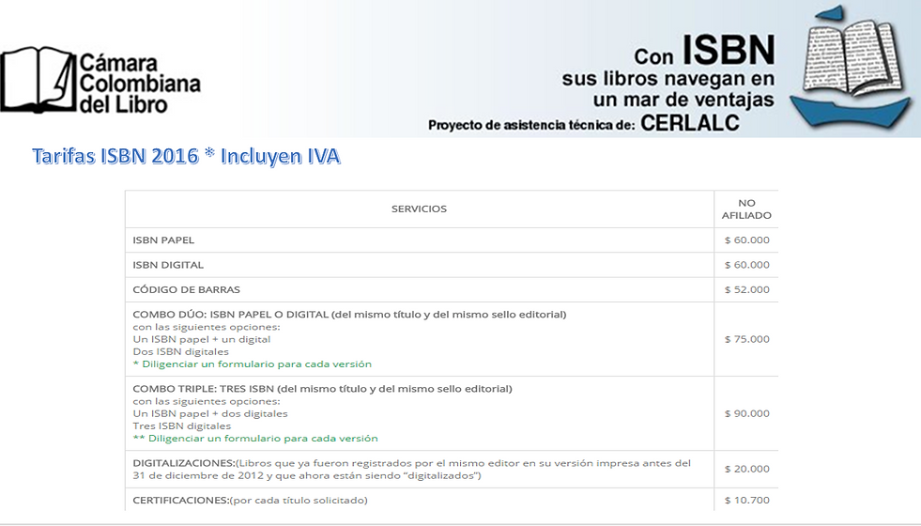Click 'Proyecto de asistencia técnica de:' text
The width and height of the screenshot is (921, 526).
[x=531, y=125]
